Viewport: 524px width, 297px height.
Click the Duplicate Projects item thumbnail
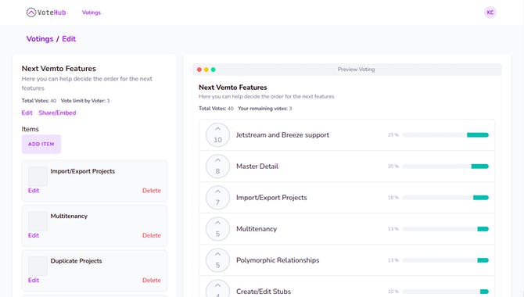tap(38, 266)
